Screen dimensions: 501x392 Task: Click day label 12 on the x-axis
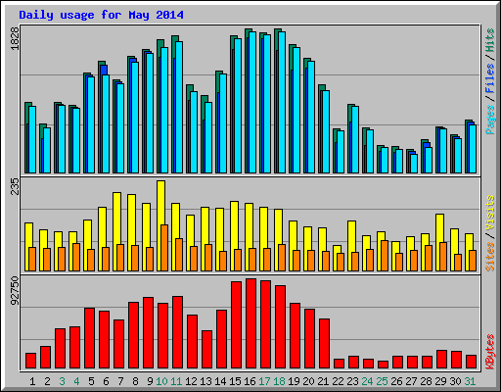191,381
